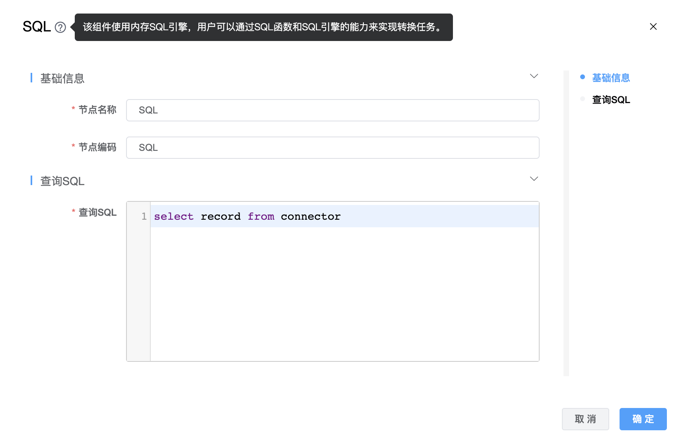Collapse the 基础信息 section chevron

point(534,76)
